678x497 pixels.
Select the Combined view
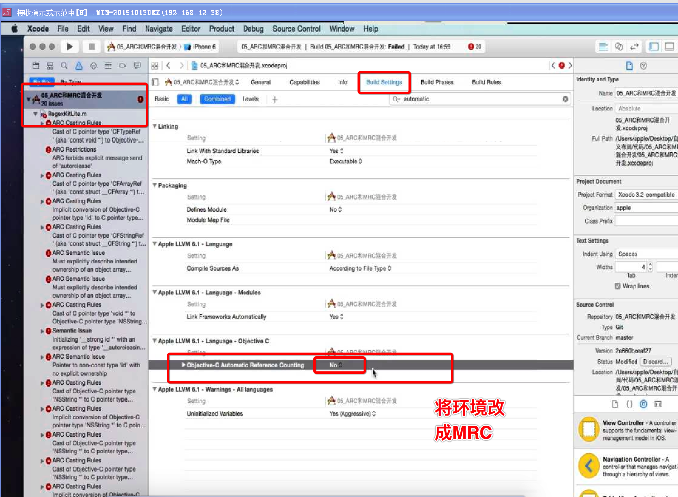[217, 99]
